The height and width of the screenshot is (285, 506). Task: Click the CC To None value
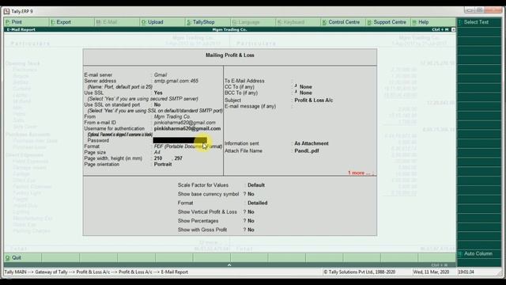306,87
